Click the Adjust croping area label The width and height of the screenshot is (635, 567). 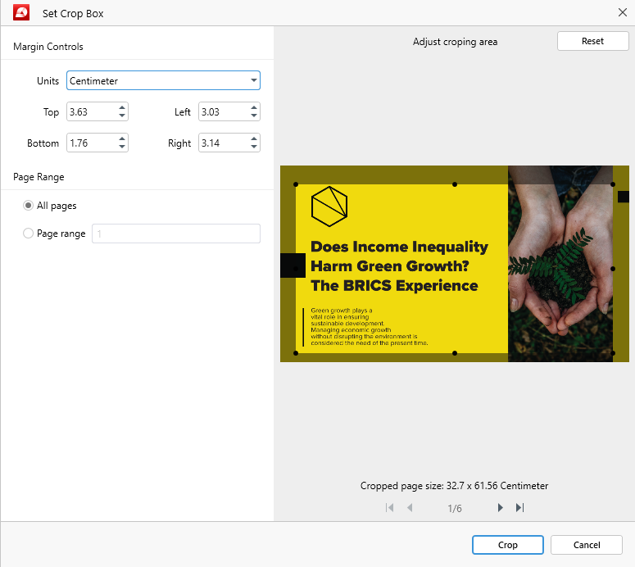[456, 42]
